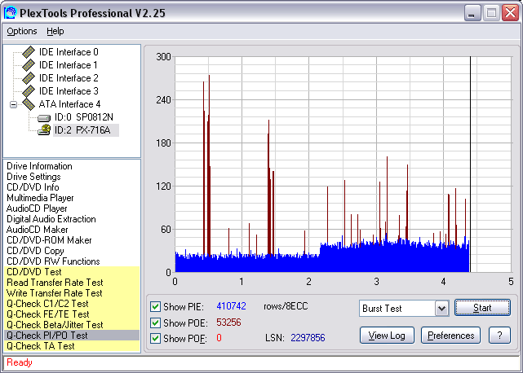523x373 pixels.
Task: Open AudioCD Maker function
Action: point(37,230)
